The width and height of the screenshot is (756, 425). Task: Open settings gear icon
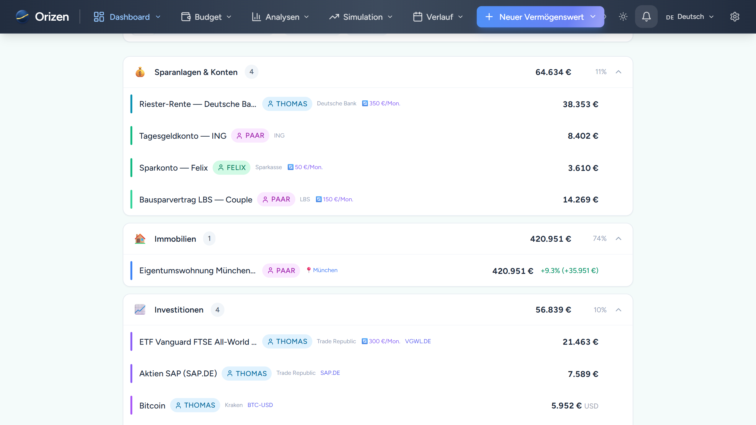(x=734, y=17)
